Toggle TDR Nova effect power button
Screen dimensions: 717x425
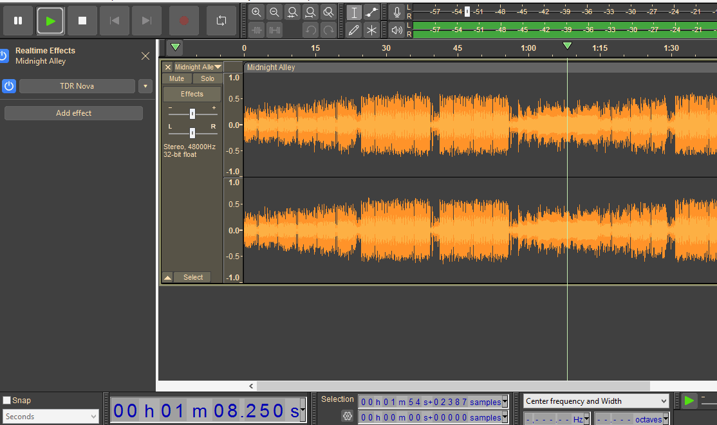(x=9, y=86)
